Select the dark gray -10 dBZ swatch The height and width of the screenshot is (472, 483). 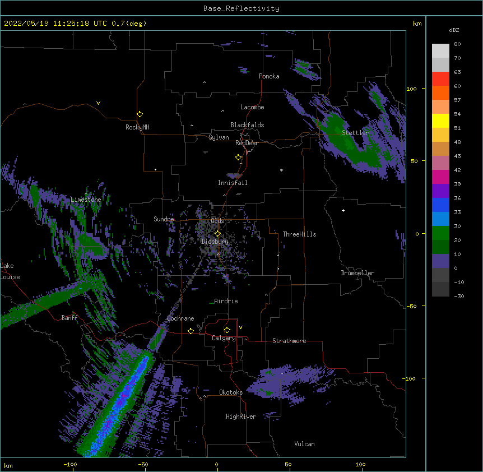click(440, 289)
